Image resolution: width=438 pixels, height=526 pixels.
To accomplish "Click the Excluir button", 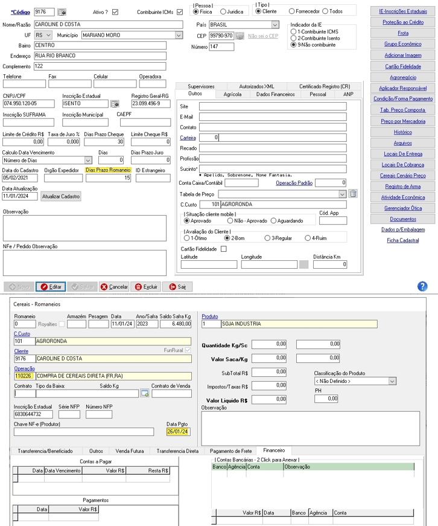I will pos(146,287).
